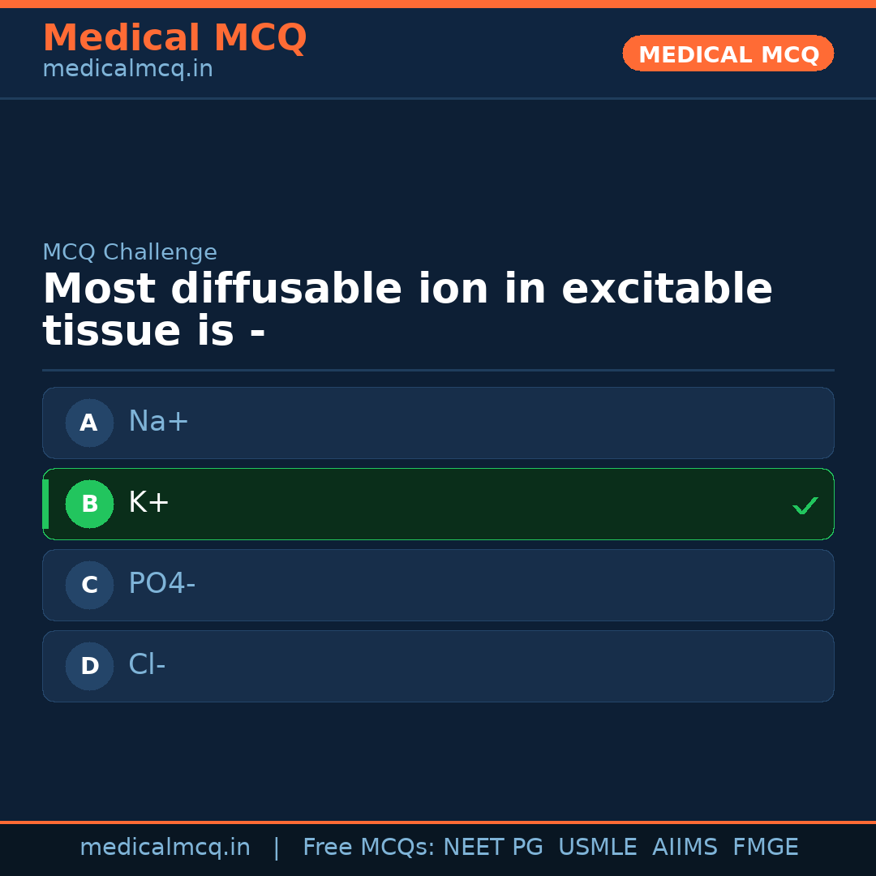Select the Na+ answer option
Screen dimensions: 876x876
click(x=438, y=423)
